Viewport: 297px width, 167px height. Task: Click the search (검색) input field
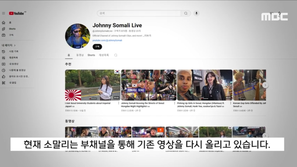coord(139,13)
